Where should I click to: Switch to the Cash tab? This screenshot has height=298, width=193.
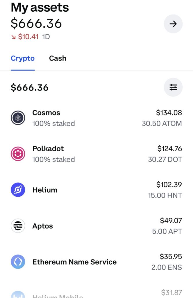pos(58,58)
